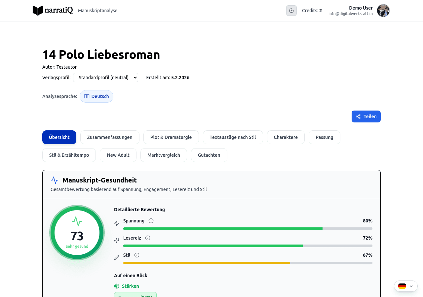Click the lightning bolt Spannung icon

point(117,223)
